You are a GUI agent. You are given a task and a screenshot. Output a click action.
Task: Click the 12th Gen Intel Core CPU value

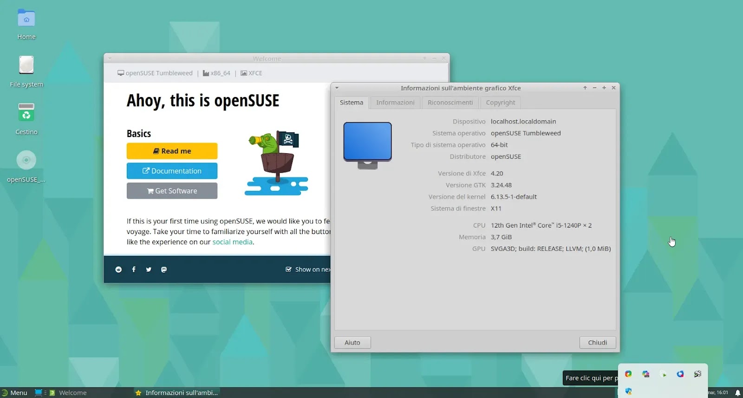pyautogui.click(x=541, y=225)
